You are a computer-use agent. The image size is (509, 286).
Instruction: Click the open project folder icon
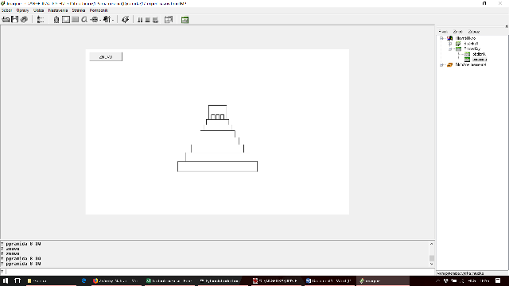click(x=6, y=19)
